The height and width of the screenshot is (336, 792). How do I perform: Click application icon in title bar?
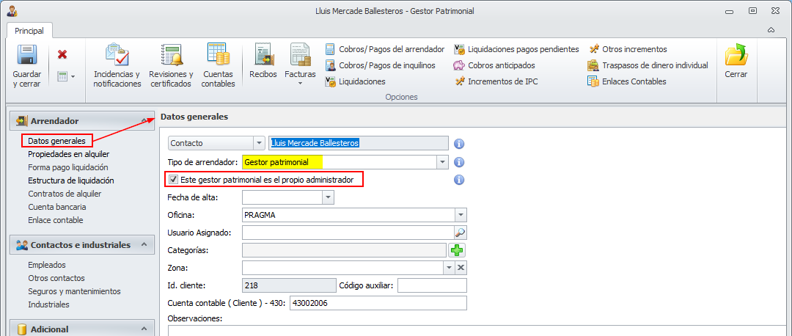click(12, 10)
